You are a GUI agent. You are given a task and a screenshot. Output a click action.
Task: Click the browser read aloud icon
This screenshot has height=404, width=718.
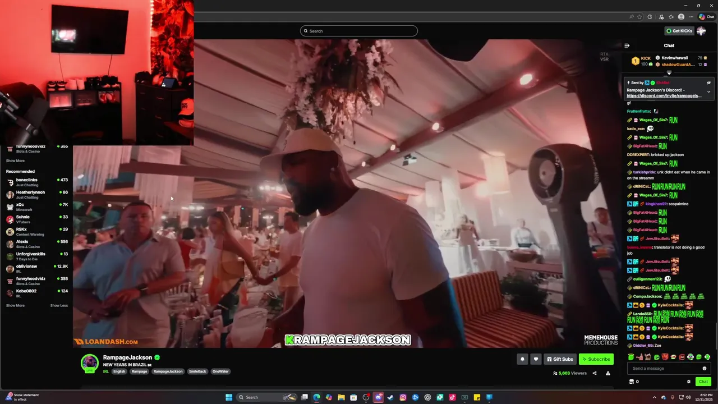[x=631, y=17]
